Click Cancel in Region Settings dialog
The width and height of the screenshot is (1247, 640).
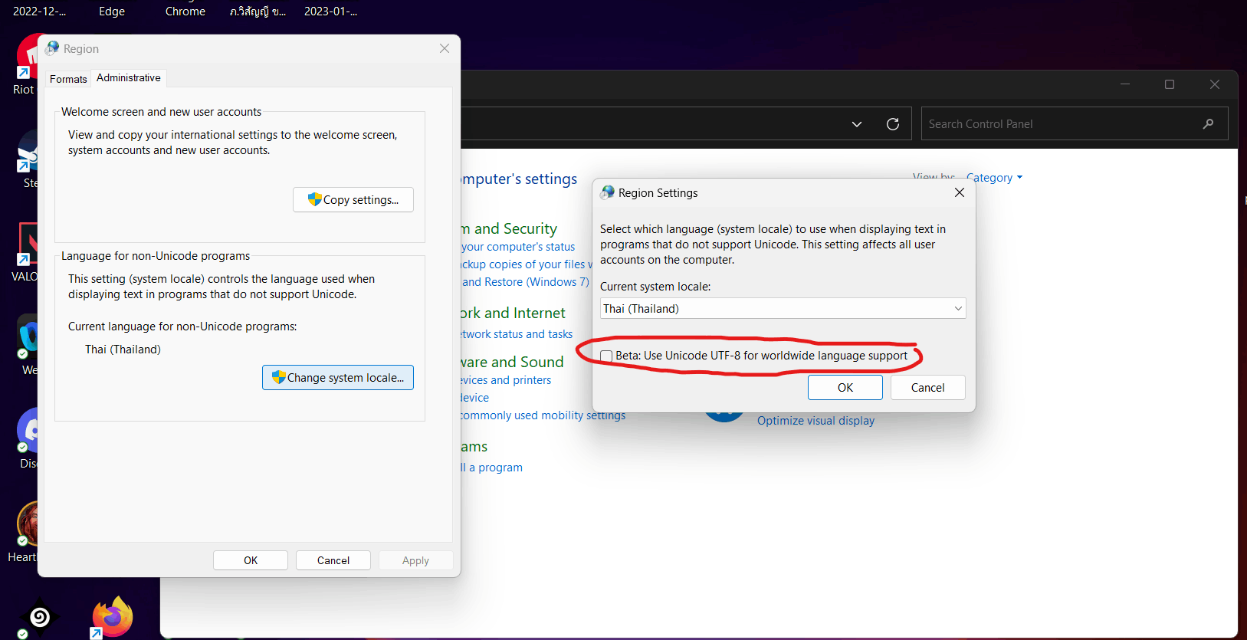[927, 387]
